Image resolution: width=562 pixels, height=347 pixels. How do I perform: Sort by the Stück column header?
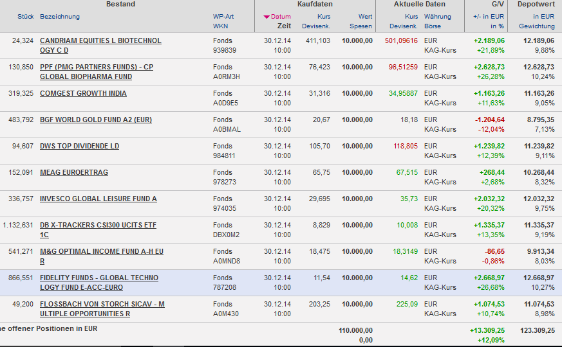click(x=26, y=17)
